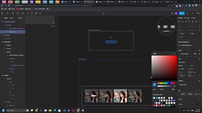This screenshot has width=202, height=113.
Task: Switch to the Prototype tab
Action: click(187, 18)
